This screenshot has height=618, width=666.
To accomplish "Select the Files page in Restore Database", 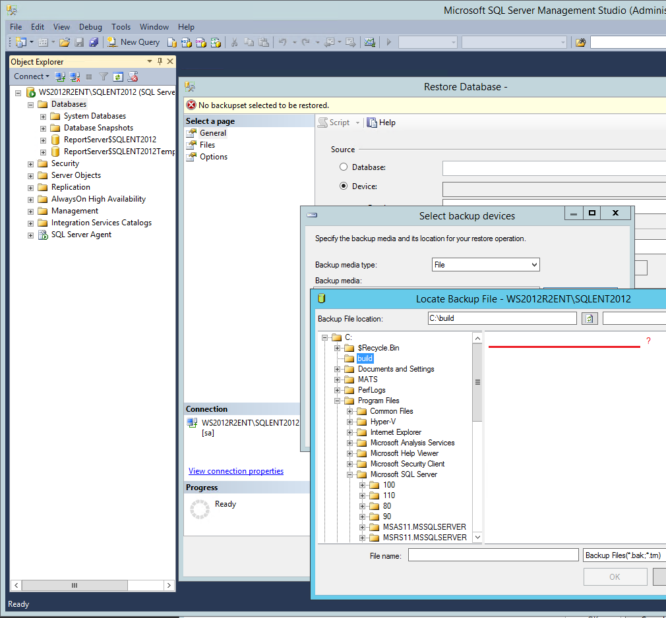I will point(207,144).
